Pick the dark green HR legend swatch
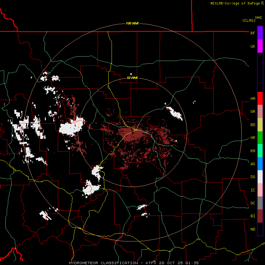The image size is (265, 265). [x=260, y=138]
